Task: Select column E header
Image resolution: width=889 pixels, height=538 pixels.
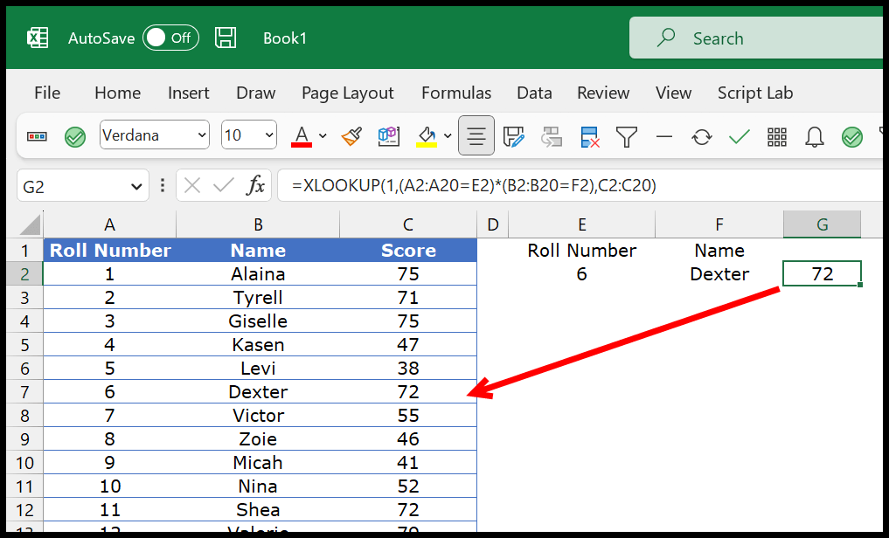Action: (581, 224)
